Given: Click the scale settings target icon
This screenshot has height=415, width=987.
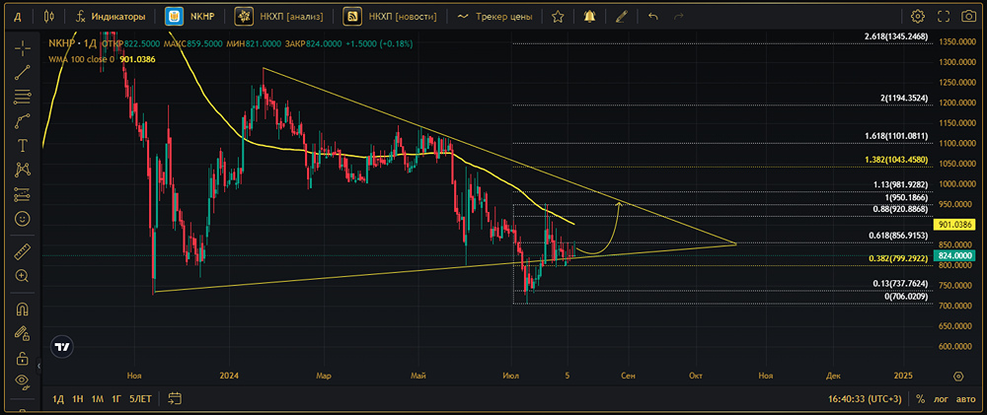Looking at the screenshot, I should [958, 376].
